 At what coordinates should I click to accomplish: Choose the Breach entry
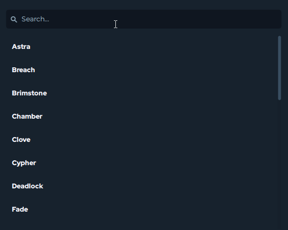[x=23, y=70]
